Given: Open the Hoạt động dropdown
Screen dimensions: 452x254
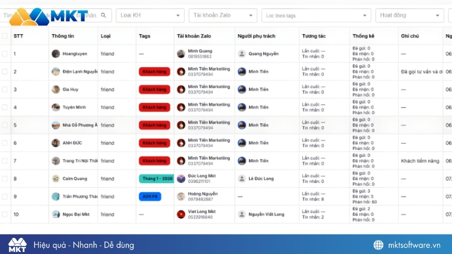Looking at the screenshot, I should (409, 15).
